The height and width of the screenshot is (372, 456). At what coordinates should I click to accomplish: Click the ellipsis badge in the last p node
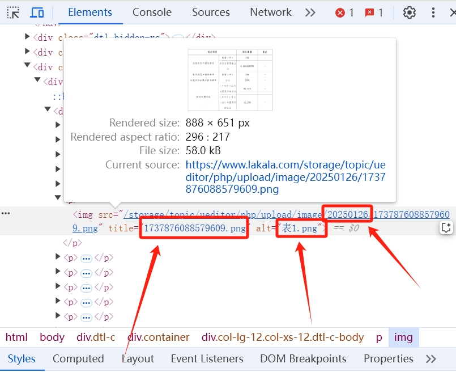click(x=86, y=318)
